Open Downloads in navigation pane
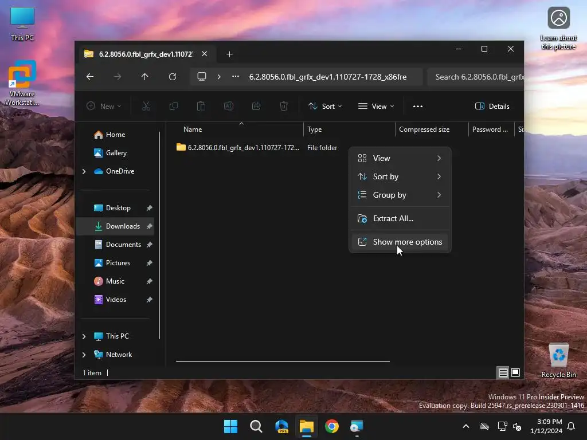This screenshot has height=440, width=587. pos(115,226)
